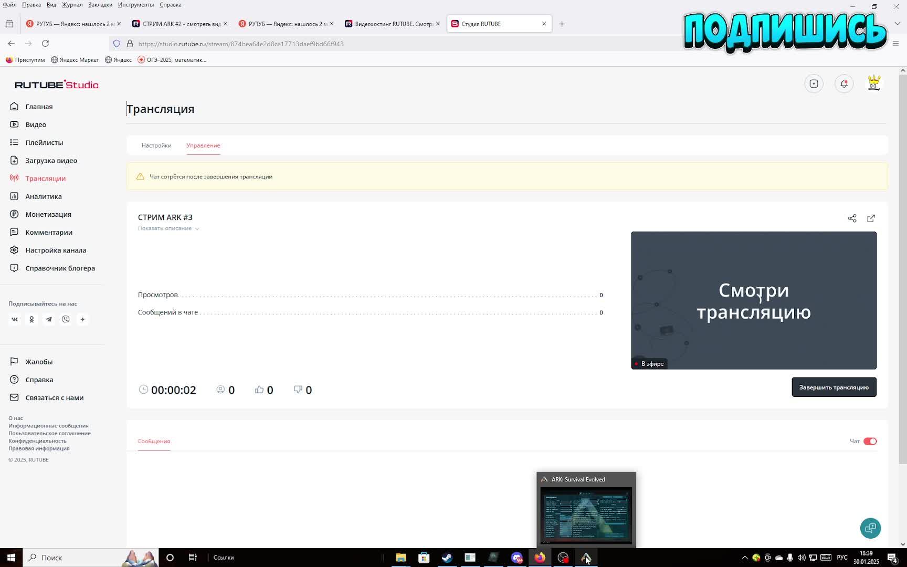The height and width of the screenshot is (567, 907).
Task: Open Microsoft Store from taskbar
Action: pyautogui.click(x=424, y=558)
